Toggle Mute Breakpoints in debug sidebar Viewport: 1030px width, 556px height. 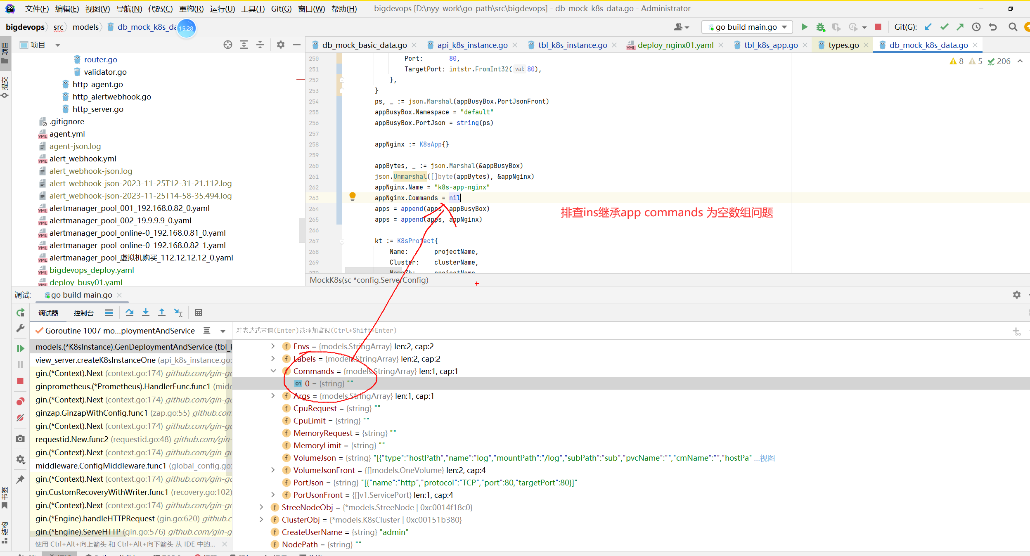point(20,418)
